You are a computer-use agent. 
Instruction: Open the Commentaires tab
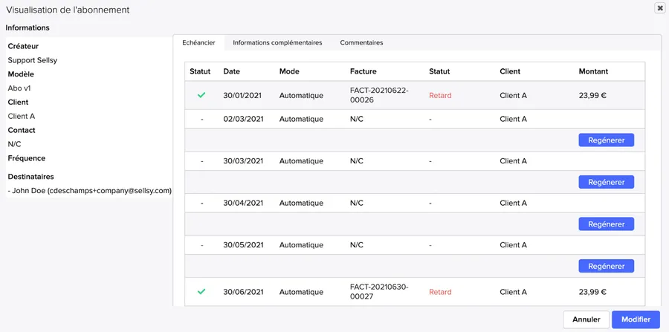tap(361, 43)
